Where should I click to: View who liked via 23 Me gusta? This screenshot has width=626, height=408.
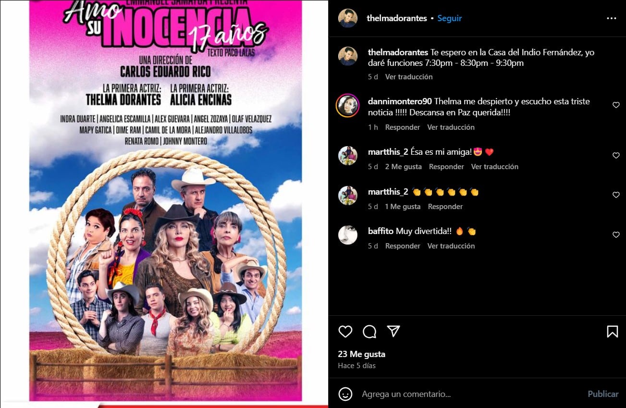coord(361,354)
